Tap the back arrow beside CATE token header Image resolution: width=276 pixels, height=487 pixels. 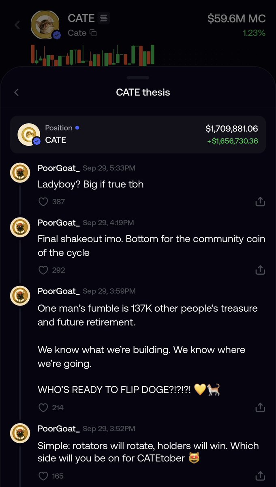17,25
